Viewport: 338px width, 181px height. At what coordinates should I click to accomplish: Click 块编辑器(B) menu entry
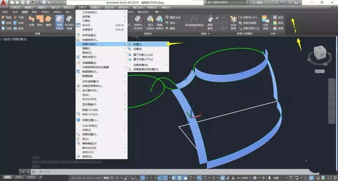(x=101, y=63)
